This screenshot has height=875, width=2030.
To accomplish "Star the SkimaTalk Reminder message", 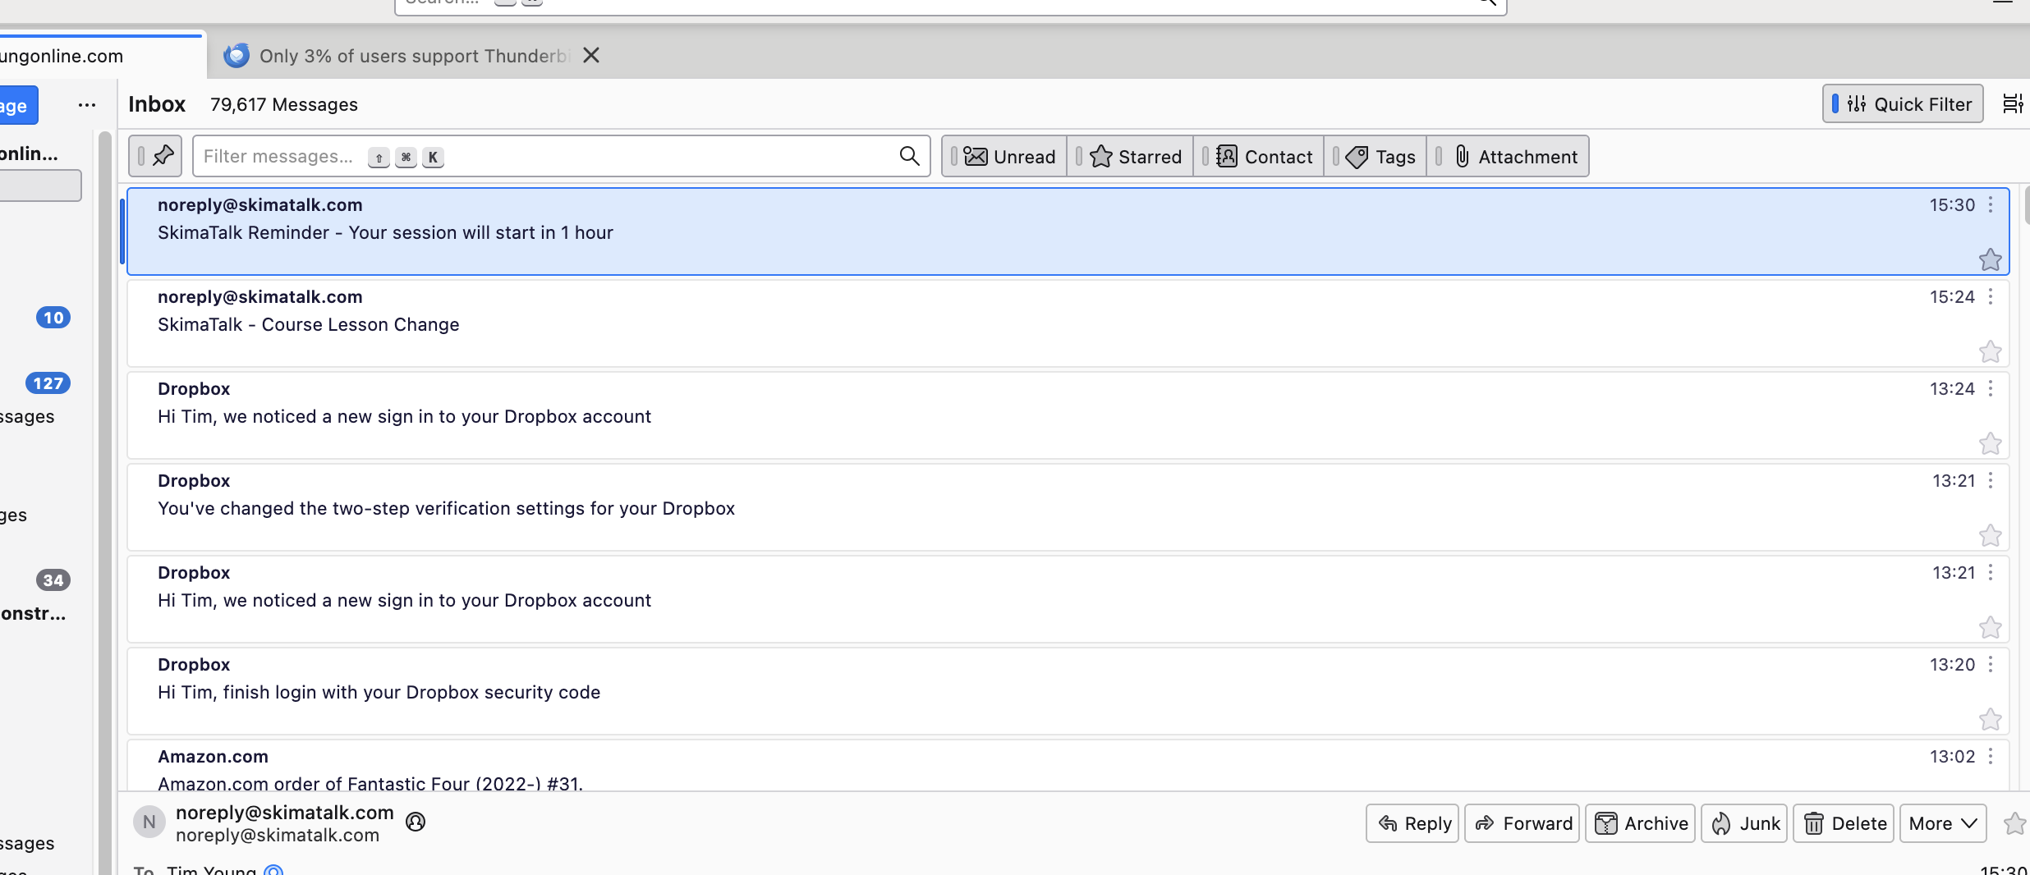I will (x=1990, y=260).
